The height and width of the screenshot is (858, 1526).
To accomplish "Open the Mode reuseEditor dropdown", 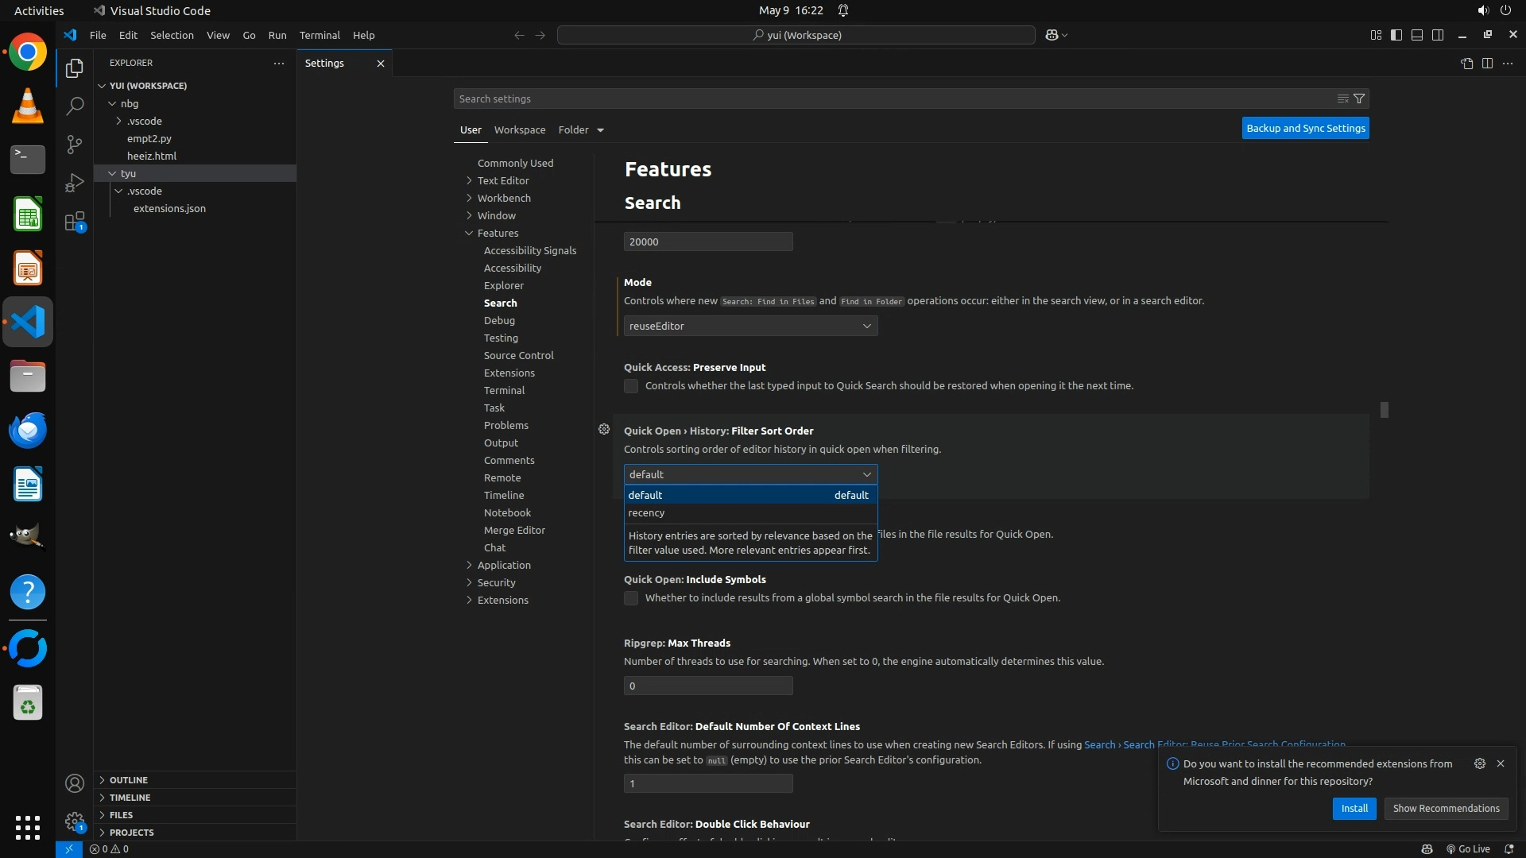I will pos(750,326).
